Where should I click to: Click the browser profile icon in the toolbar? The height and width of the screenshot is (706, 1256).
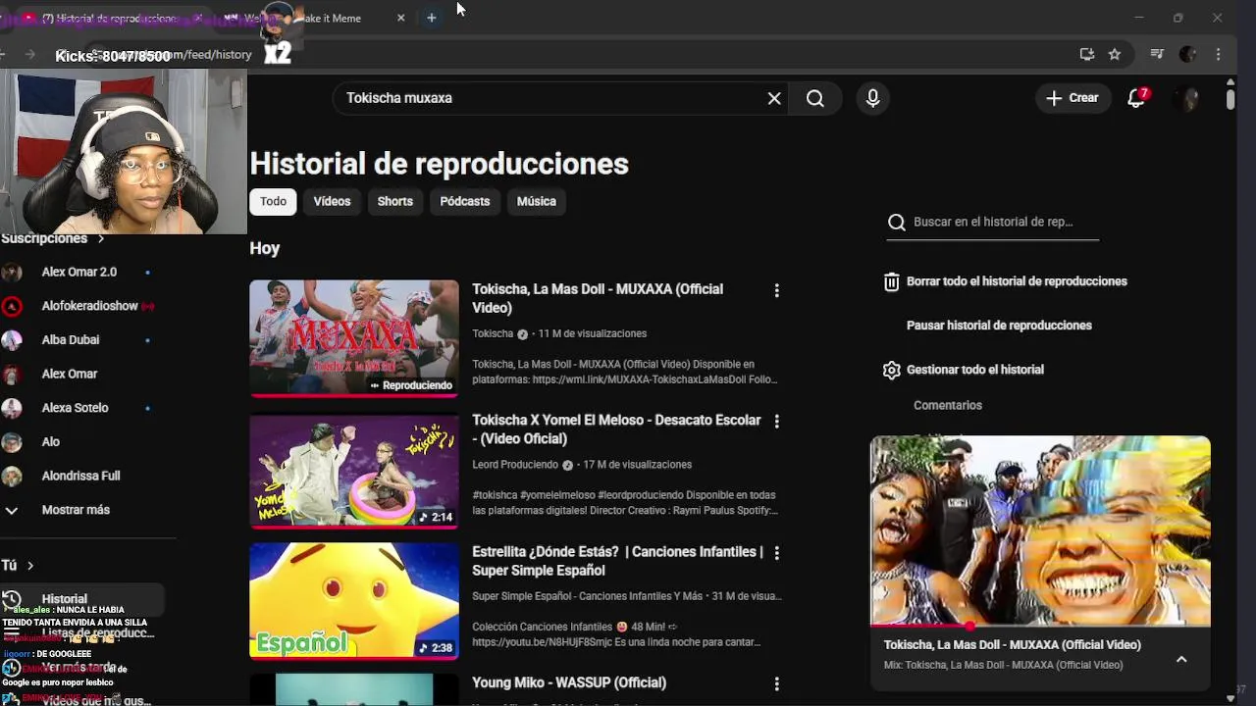coord(1187,55)
